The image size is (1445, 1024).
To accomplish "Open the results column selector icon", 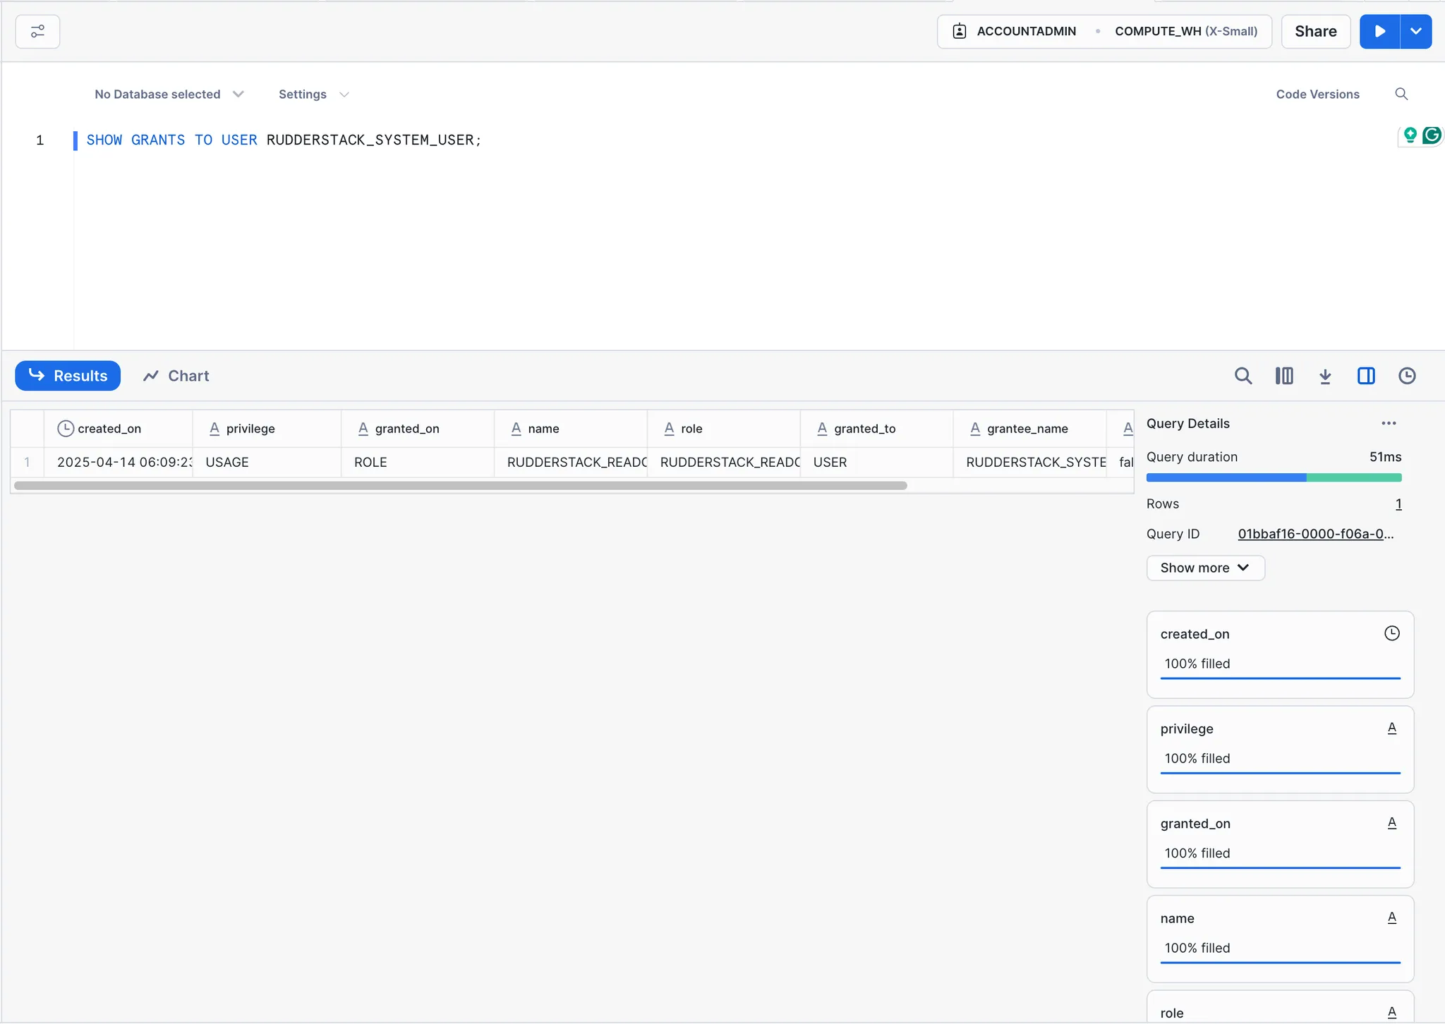I will (1284, 376).
